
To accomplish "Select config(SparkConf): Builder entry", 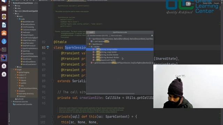I will pos(106,60).
